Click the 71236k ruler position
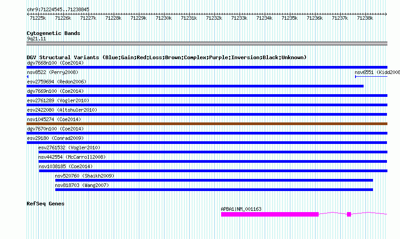Viewport: 400px width, 239px height. (315, 18)
